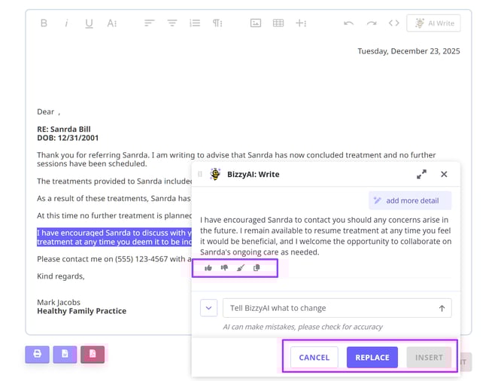This screenshot has height=381, width=504.
Task: Toggle underline formatting
Action: (89, 23)
